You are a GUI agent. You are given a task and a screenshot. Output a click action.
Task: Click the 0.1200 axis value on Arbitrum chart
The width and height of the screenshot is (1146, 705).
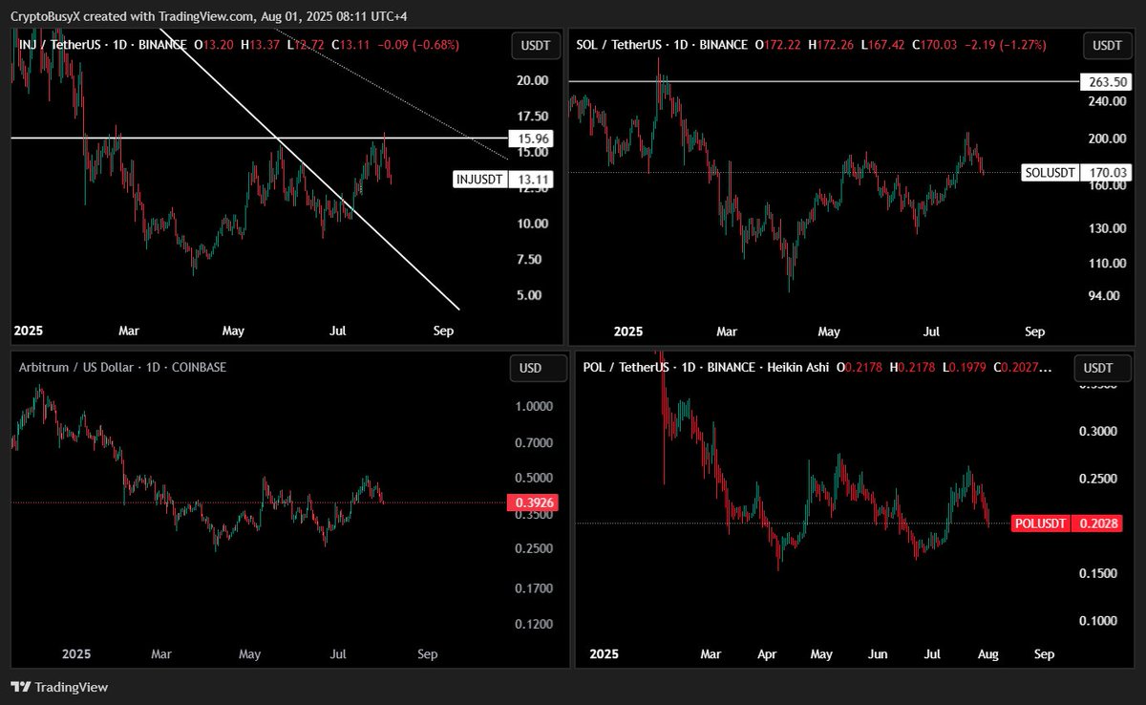[x=533, y=625]
